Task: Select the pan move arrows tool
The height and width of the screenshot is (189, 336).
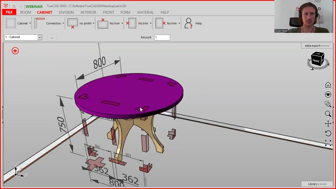Action: 328,123
